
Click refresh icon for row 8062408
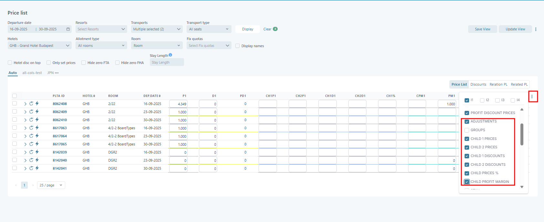(31, 104)
